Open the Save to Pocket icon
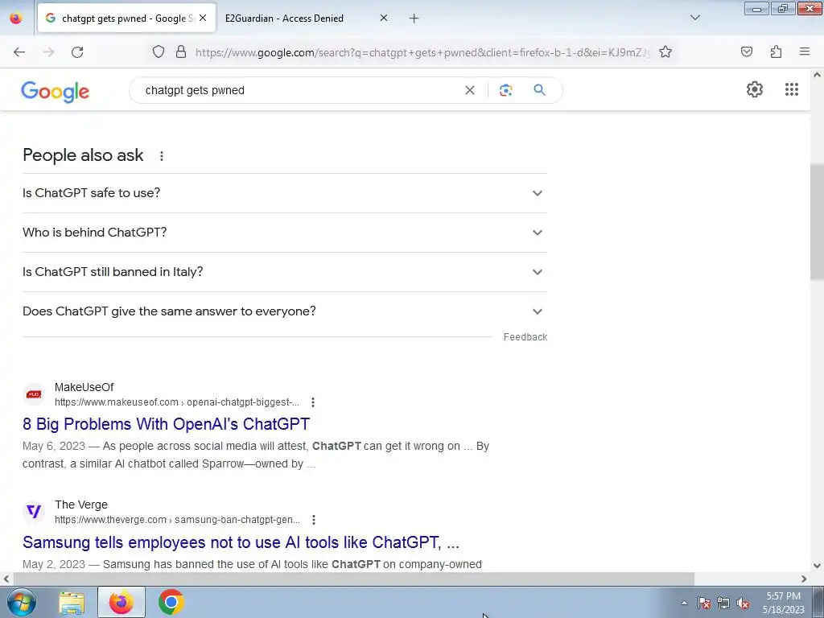This screenshot has height=618, width=824. coord(746,51)
